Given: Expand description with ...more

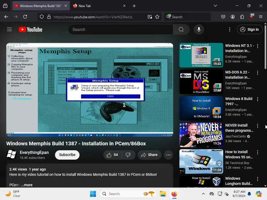Looking at the screenshot, I should pos(27,185).
